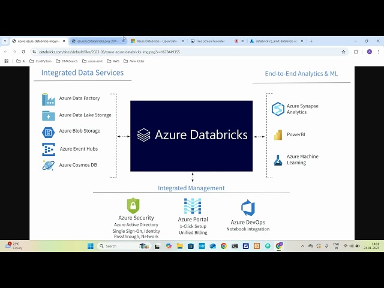Switch to the Azure Databricks – Open Data tab
384x288 pixels.
click(157, 41)
